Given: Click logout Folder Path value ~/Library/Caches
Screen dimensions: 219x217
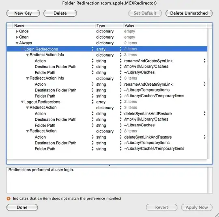Looking at the screenshot, I should (x=139, y=125).
